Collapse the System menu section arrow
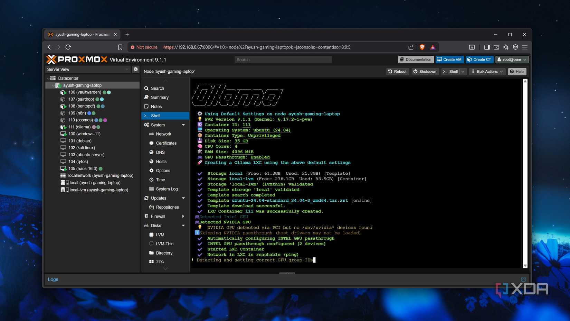This screenshot has width=570, height=321. 183,125
